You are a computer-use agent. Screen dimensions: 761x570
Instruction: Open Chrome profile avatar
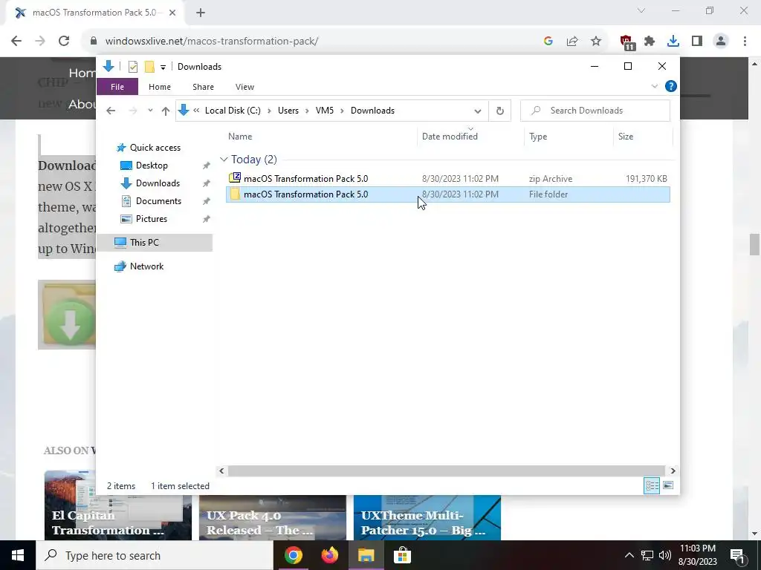tap(721, 42)
